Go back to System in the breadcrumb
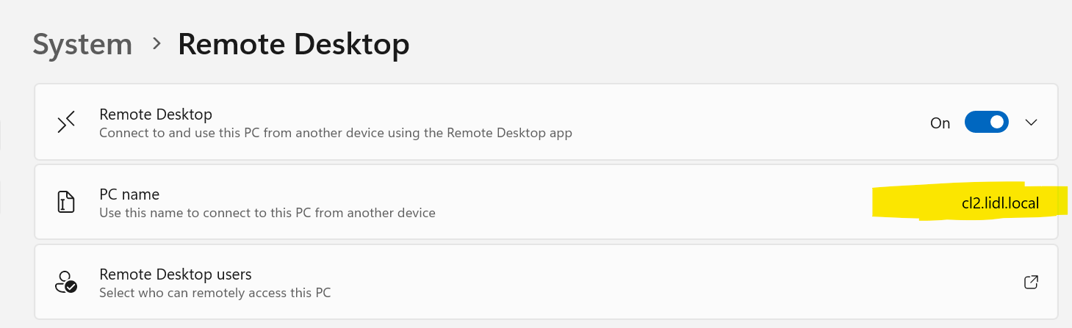1072x328 pixels. pyautogui.click(x=82, y=44)
